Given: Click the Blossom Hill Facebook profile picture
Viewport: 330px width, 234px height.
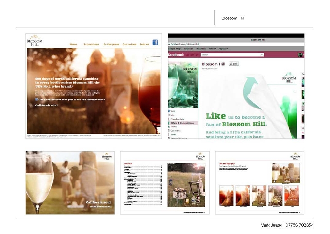Looking at the screenshot, I should (x=183, y=85).
